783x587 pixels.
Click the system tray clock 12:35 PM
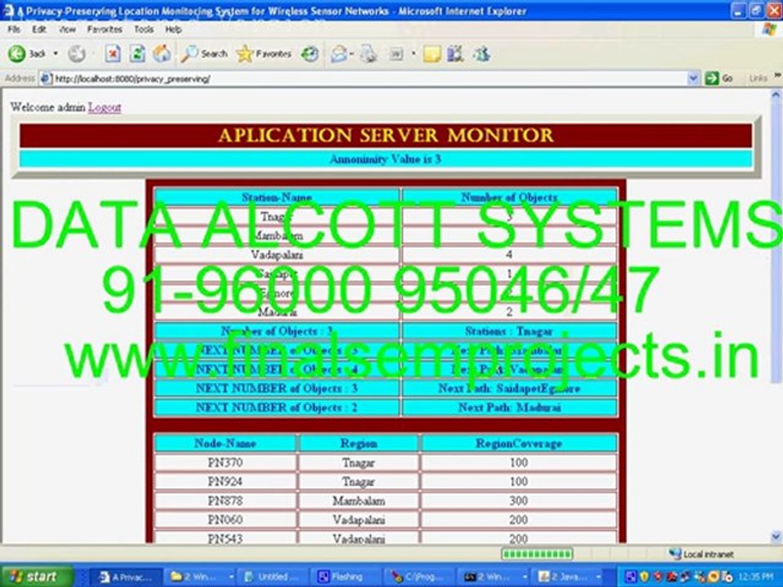[x=755, y=577]
